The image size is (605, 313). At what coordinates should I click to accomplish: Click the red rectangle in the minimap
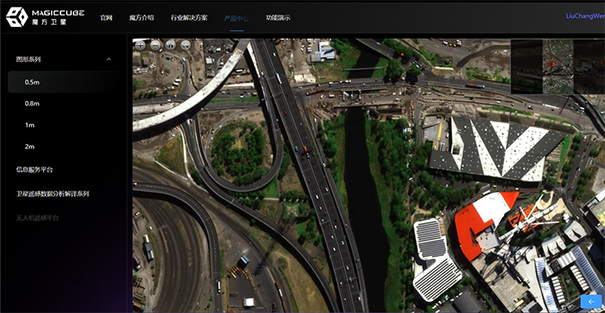click(551, 64)
